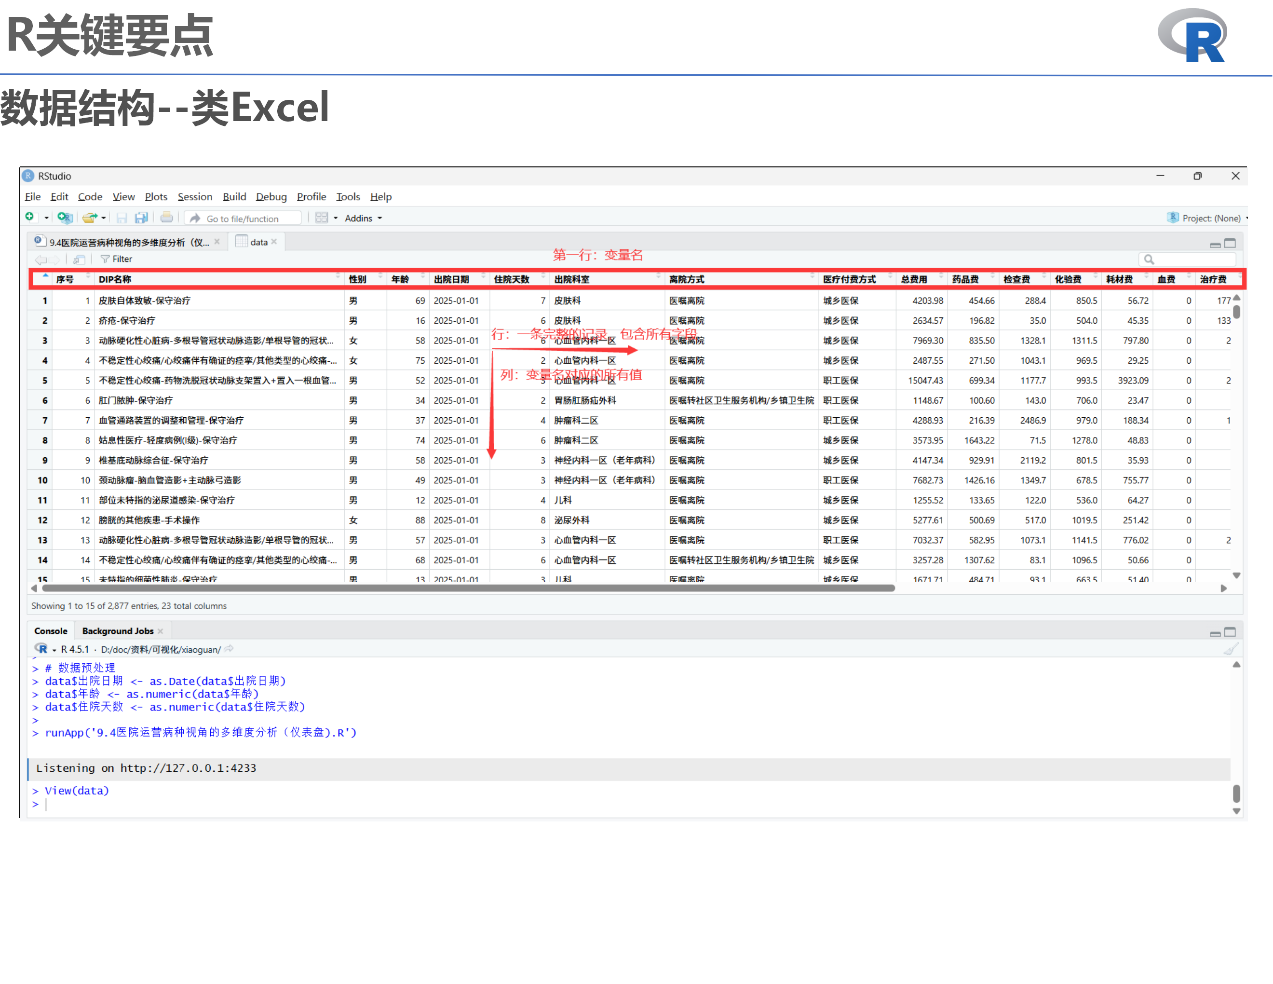1273x984 pixels.
Task: Click the console input prompt line
Action: (629, 805)
